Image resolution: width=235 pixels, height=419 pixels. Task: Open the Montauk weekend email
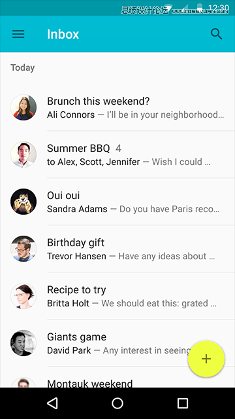click(117, 377)
